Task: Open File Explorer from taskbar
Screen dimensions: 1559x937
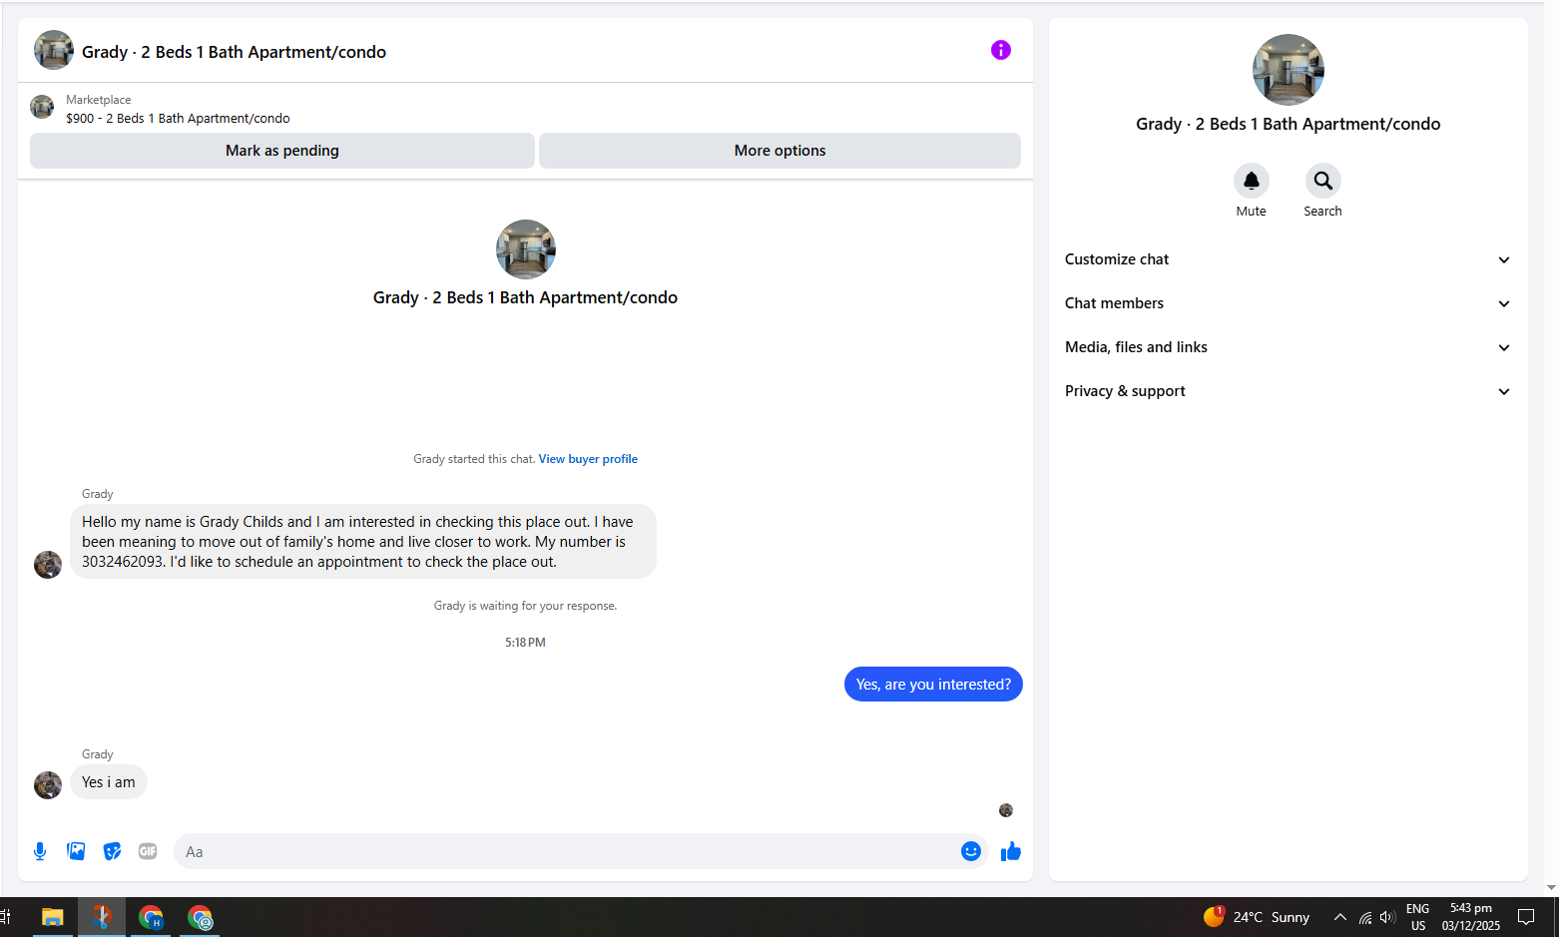Action: pyautogui.click(x=52, y=917)
